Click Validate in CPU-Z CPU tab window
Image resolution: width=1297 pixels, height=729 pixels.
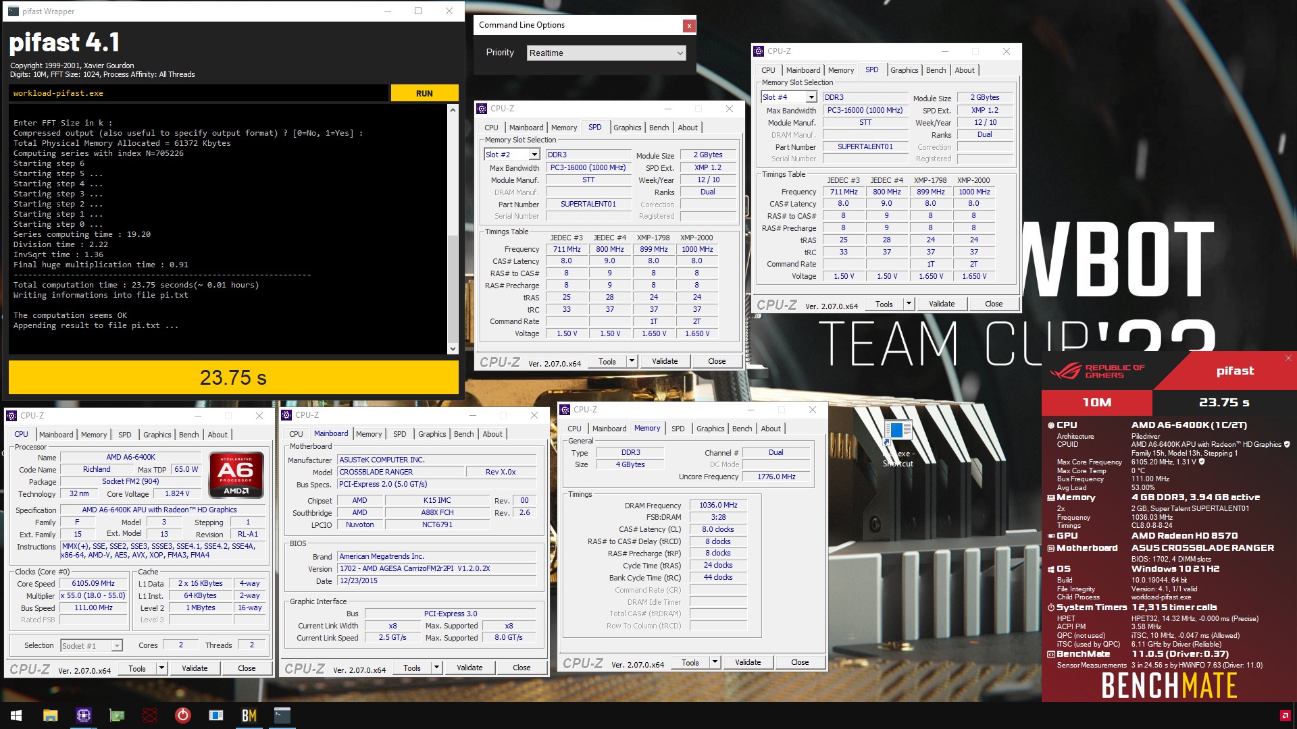[195, 668]
